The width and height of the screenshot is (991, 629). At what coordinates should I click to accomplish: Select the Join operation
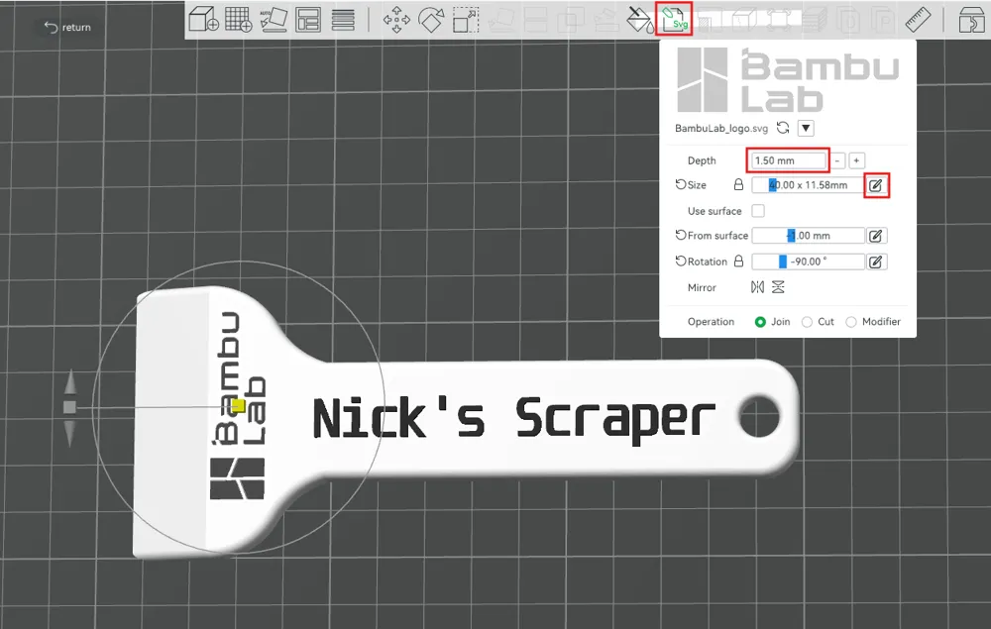click(x=760, y=322)
